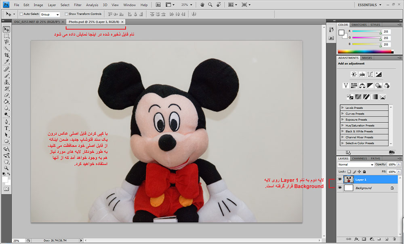This screenshot has width=404, height=244.
Task: Open the Filter menu
Action: click(x=78, y=5)
